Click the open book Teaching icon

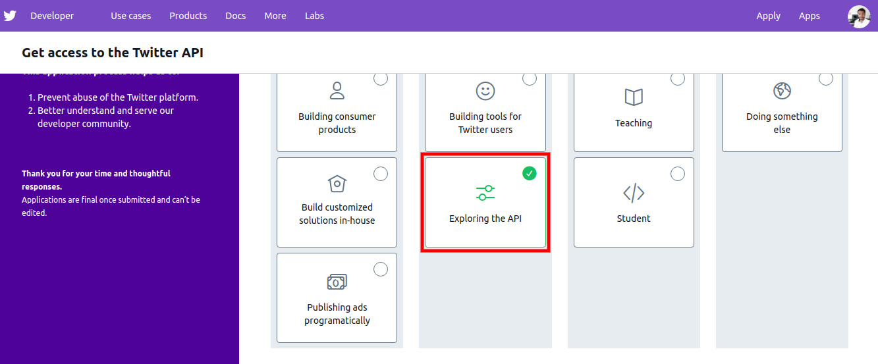tap(634, 97)
